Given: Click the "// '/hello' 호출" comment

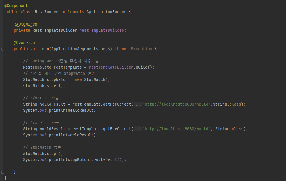Looking at the screenshot, I should (41, 98).
